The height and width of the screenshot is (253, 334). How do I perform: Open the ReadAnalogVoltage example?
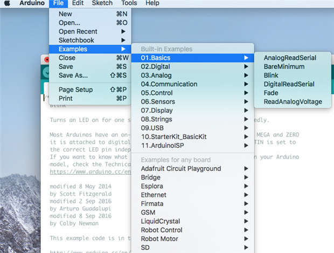tap(293, 101)
